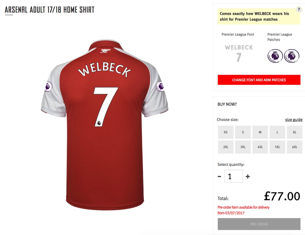The image size is (305, 235).
Task: Click the minus quantity icon
Action: pyautogui.click(x=220, y=176)
